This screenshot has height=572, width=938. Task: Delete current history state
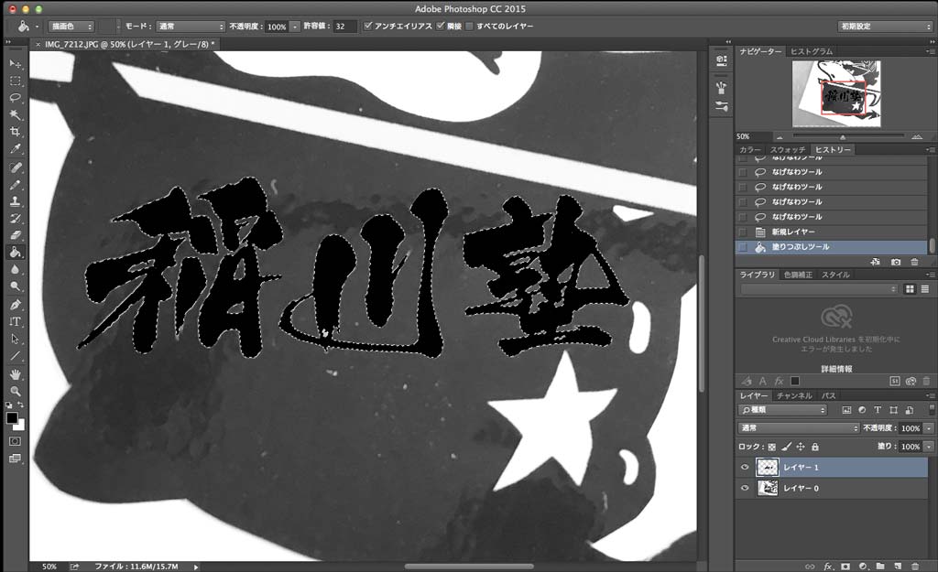coord(915,262)
